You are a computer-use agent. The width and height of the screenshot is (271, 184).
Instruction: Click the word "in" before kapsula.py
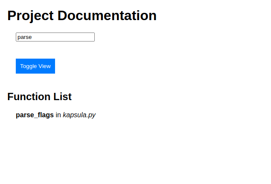click(58, 115)
